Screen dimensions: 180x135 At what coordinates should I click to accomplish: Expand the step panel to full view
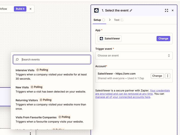167,10
